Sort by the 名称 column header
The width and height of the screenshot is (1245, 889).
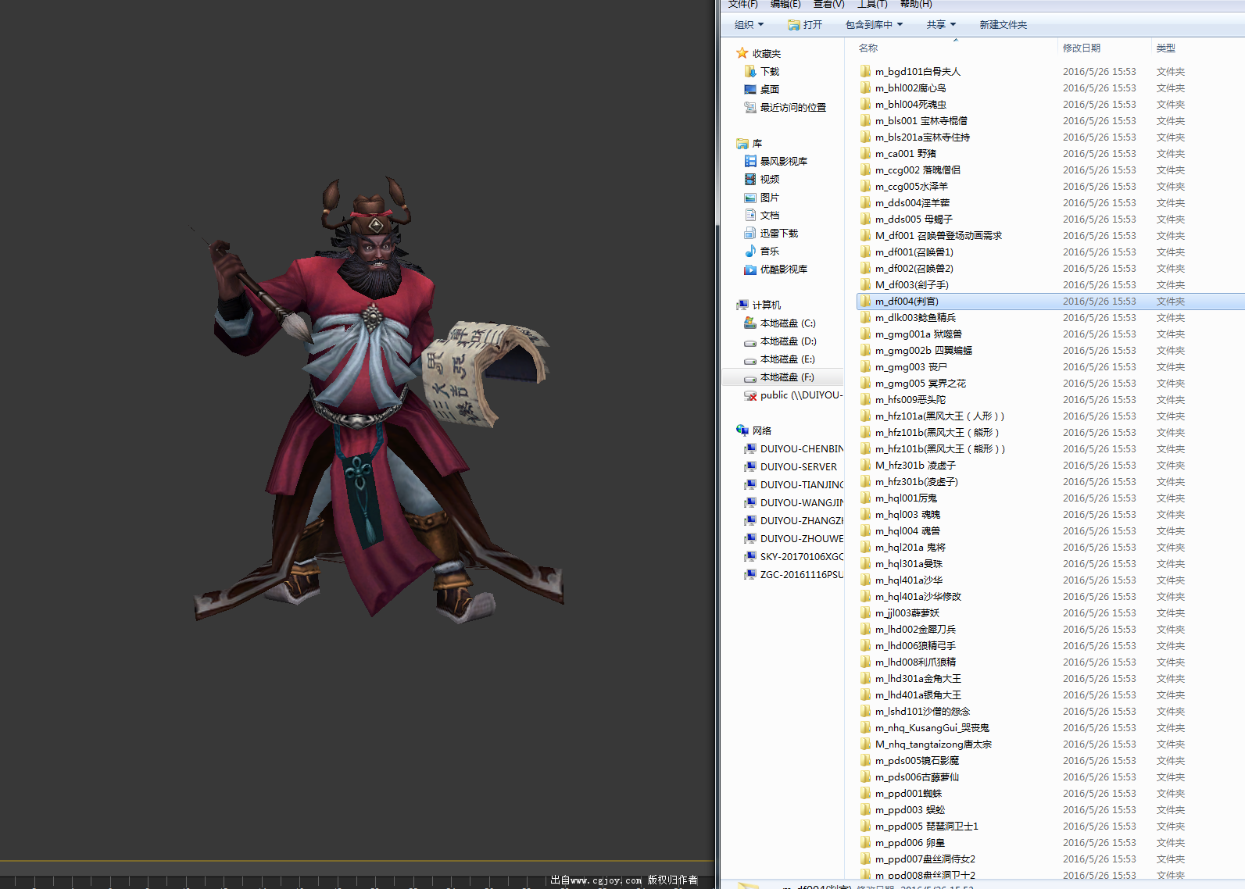click(x=868, y=48)
